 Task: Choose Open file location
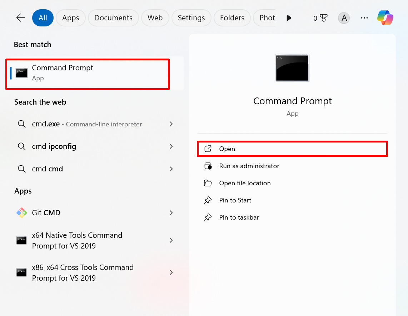[292, 183]
